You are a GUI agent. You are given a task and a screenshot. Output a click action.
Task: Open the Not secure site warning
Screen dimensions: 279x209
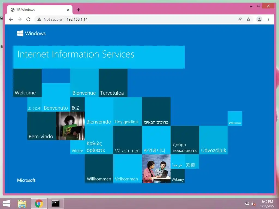[x=50, y=19]
